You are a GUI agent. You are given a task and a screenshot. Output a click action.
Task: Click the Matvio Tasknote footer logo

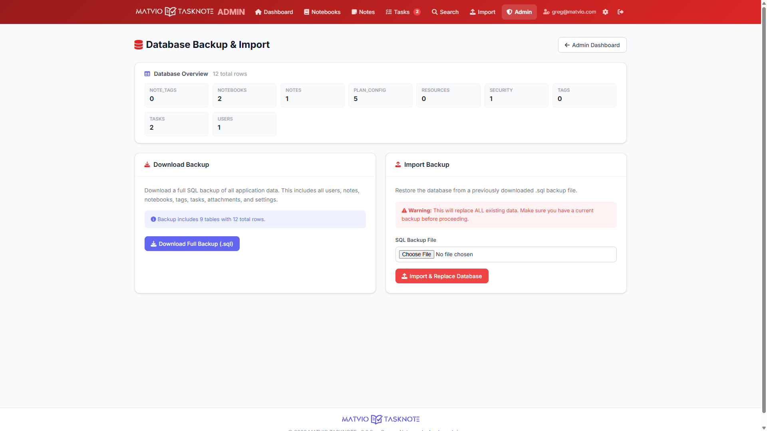[x=380, y=419]
